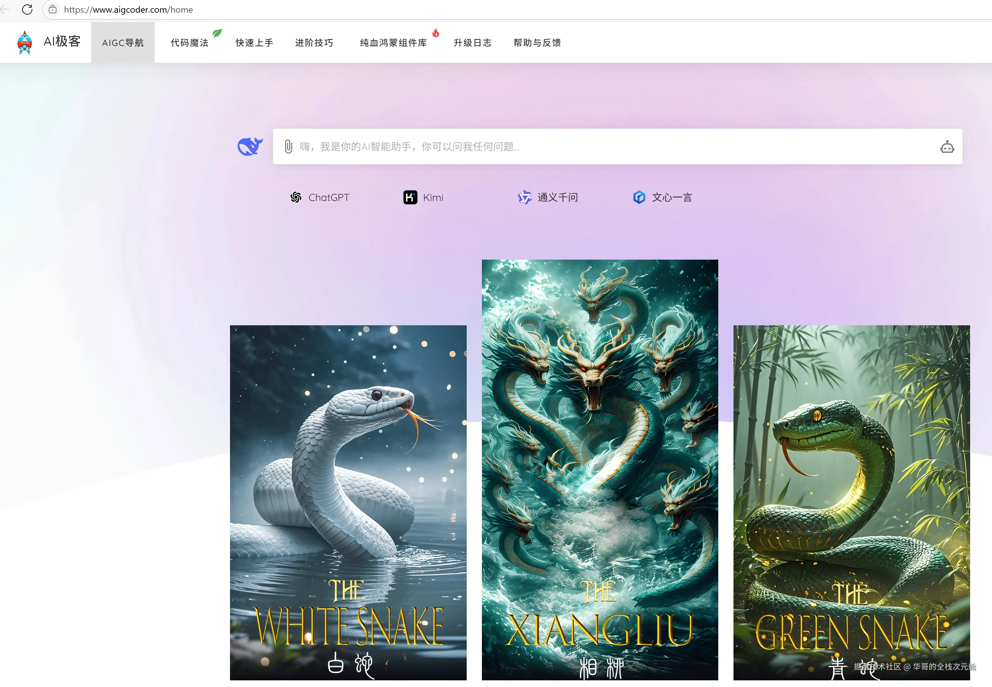This screenshot has width=992, height=687.
Task: Open the Xiangliu dragon poster thumbnail
Action: coord(600,469)
